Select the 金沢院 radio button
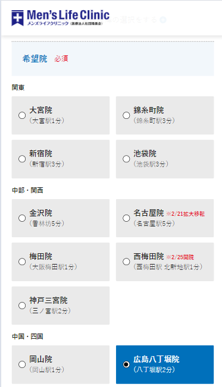 22,218
